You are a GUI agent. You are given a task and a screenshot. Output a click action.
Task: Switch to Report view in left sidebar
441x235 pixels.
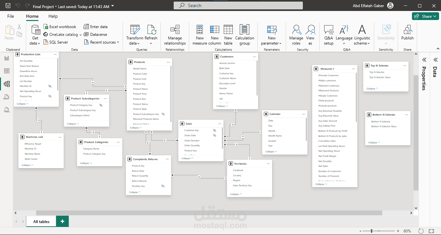click(6, 58)
